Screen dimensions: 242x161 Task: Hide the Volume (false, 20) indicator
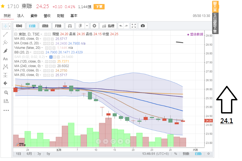point(47,48)
